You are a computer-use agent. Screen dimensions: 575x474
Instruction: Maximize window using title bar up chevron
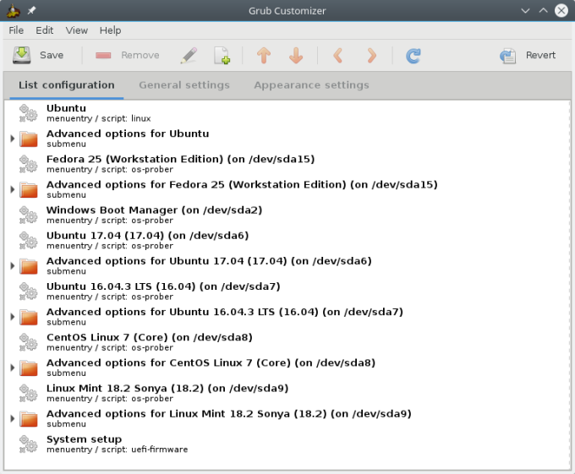[x=543, y=11]
